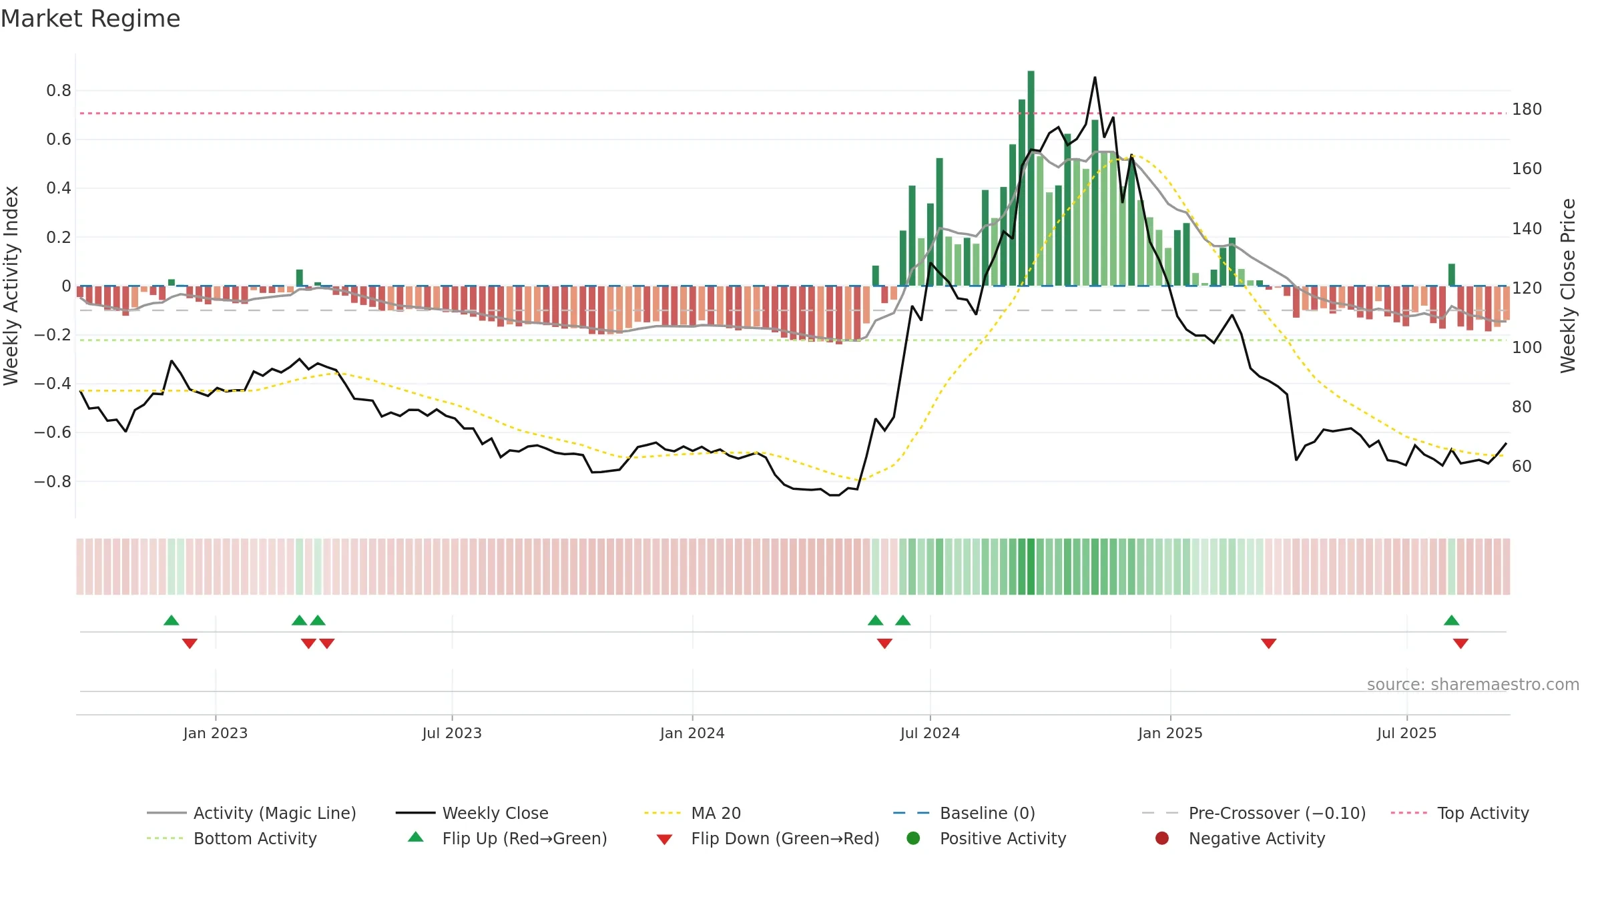This screenshot has height=901, width=1602.
Task: Click the Jul 2023 x-axis label
Action: (x=452, y=733)
